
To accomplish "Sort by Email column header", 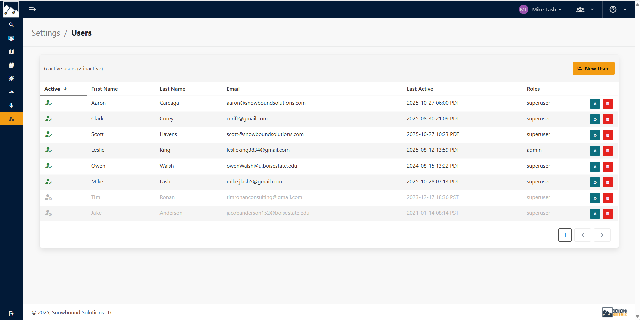I will point(233,89).
